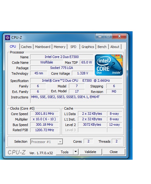Click the Core Voltage value '1.328 V'
Viewport: 151px width, 184px height.
pos(83,73)
